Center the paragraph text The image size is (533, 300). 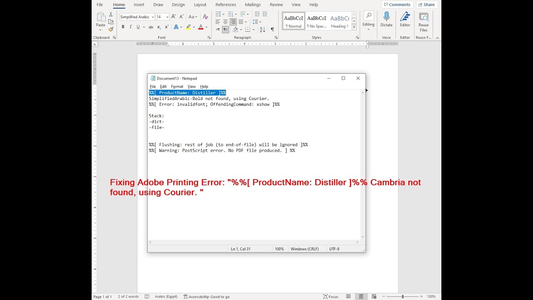[x=225, y=22]
